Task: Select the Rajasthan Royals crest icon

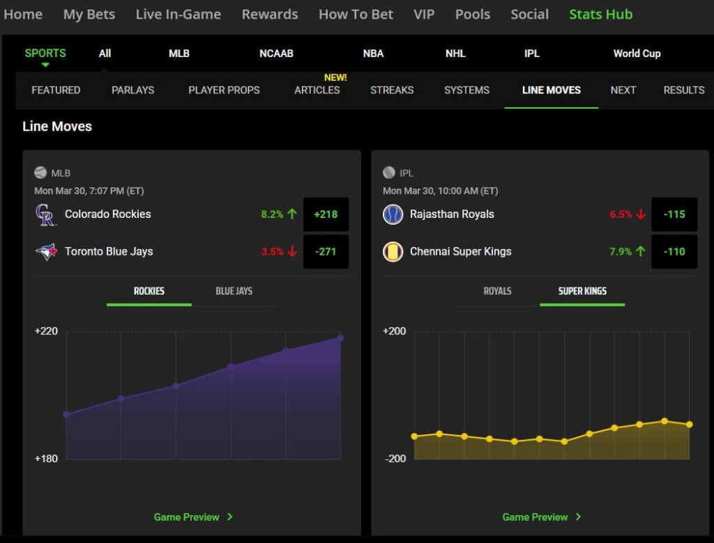Action: coord(391,214)
